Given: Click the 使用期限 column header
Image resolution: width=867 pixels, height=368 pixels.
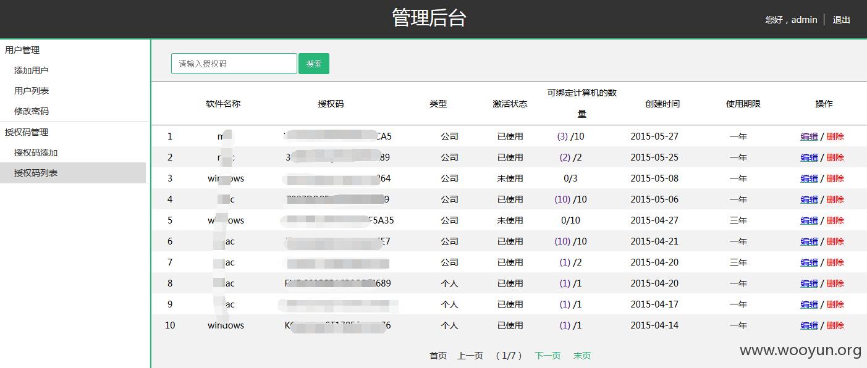Looking at the screenshot, I should 743,104.
